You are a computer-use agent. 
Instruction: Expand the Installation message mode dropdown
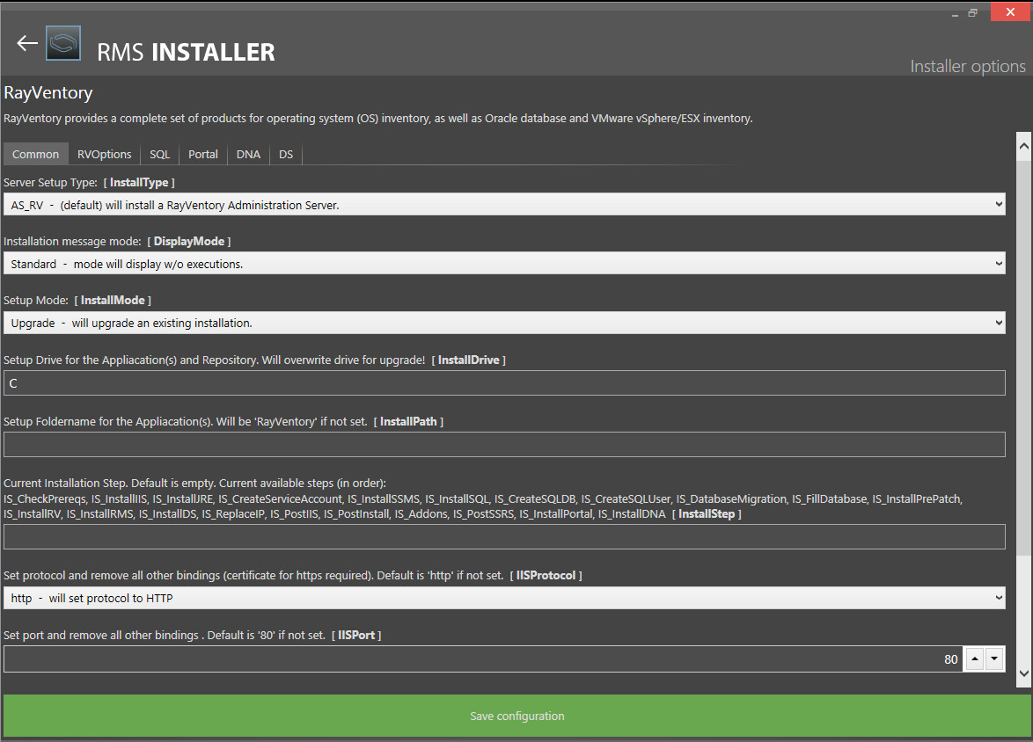tap(503, 263)
